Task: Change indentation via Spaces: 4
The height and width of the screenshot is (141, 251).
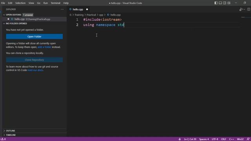Action: (204, 139)
